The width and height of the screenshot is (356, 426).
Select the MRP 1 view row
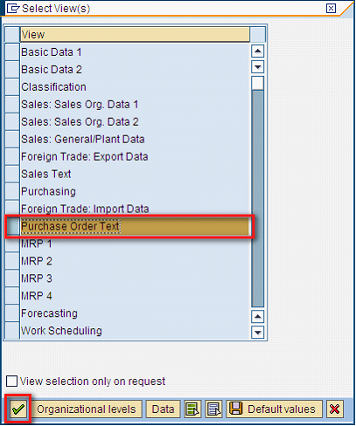point(136,244)
